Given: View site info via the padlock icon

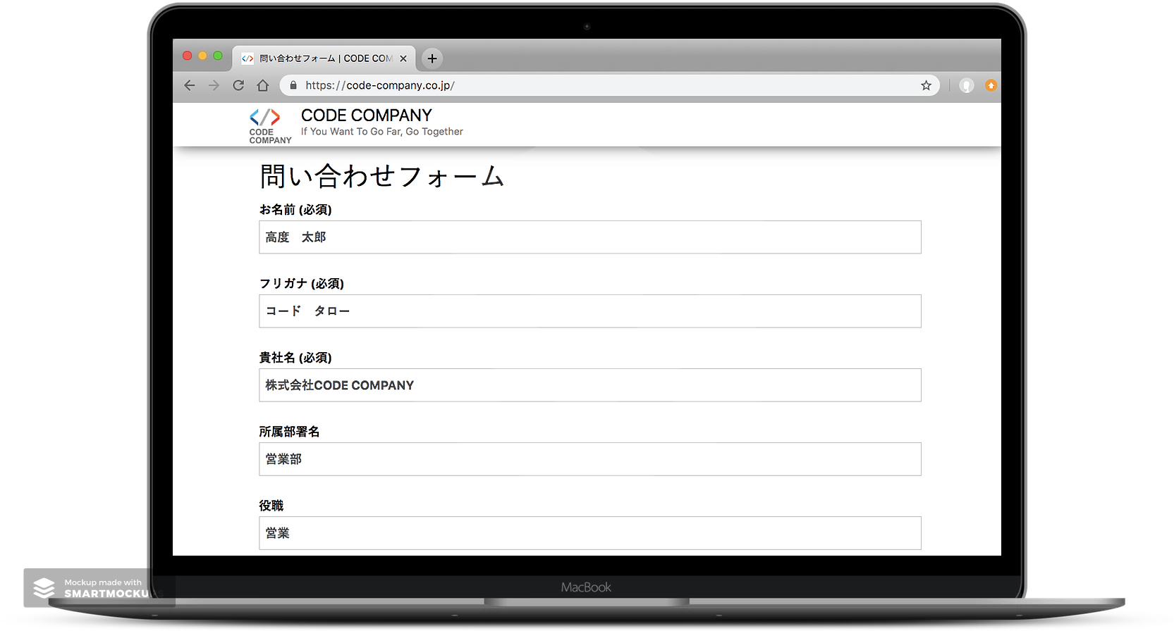Looking at the screenshot, I should 293,85.
